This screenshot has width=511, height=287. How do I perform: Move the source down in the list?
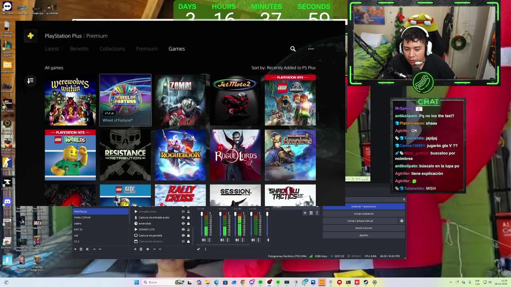click(160, 249)
